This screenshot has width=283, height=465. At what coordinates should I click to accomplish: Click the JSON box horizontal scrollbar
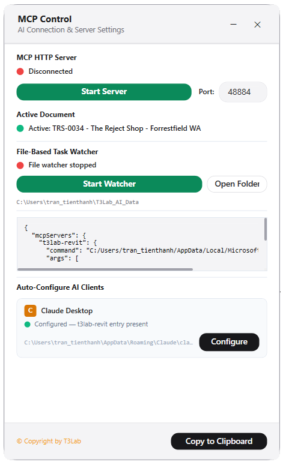click(x=105, y=269)
